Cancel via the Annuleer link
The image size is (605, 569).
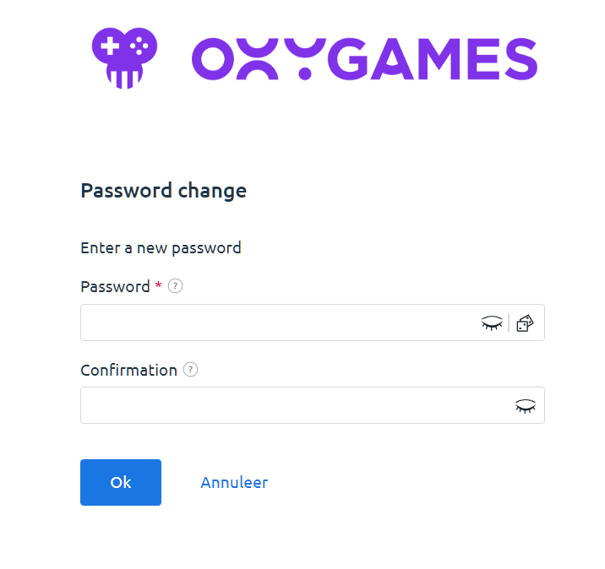234,483
